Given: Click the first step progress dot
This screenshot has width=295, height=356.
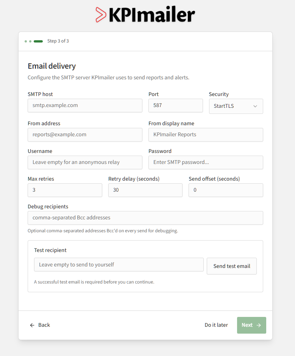Looking at the screenshot, I should point(26,41).
